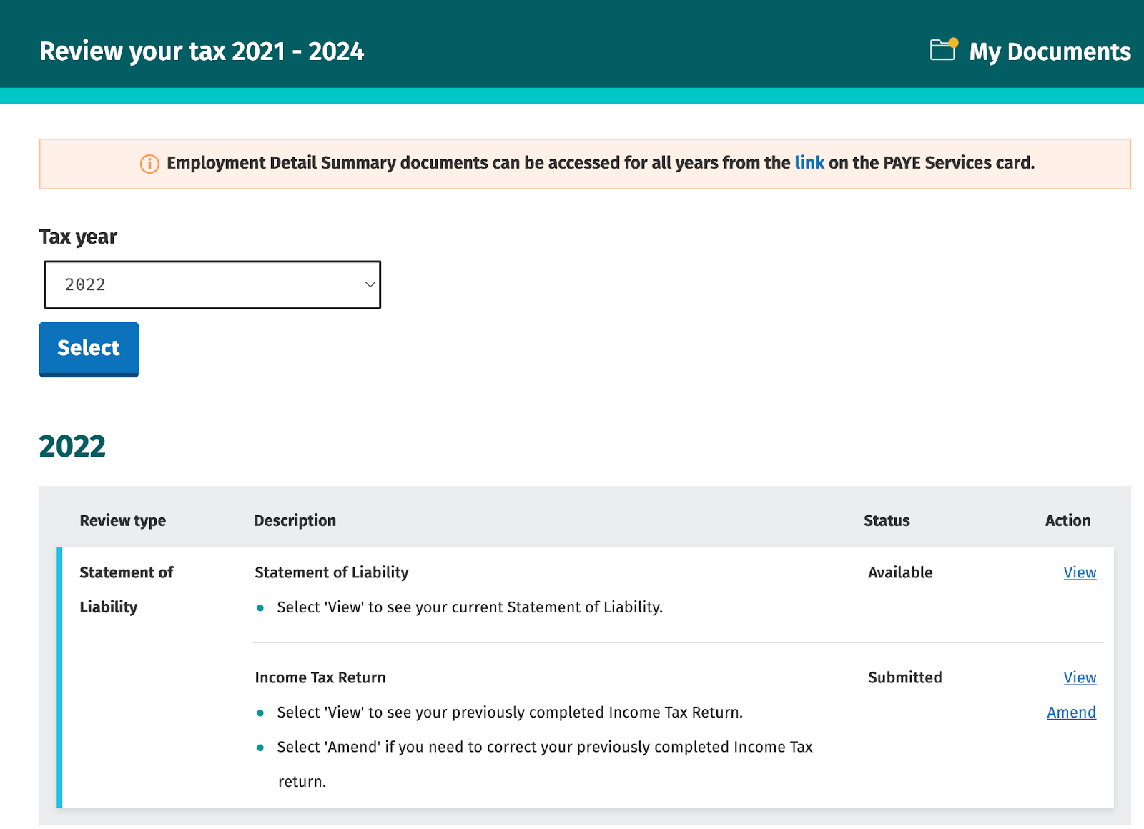The height and width of the screenshot is (829, 1144).
Task: Open the My Documents folder icon
Action: [x=943, y=49]
